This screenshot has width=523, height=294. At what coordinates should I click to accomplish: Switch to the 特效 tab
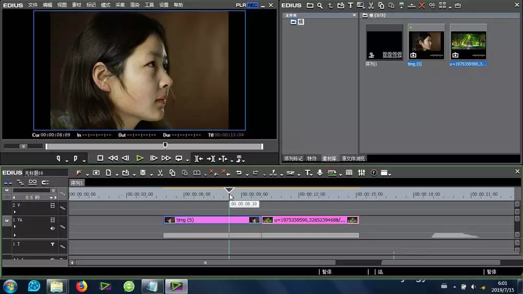pyautogui.click(x=312, y=159)
